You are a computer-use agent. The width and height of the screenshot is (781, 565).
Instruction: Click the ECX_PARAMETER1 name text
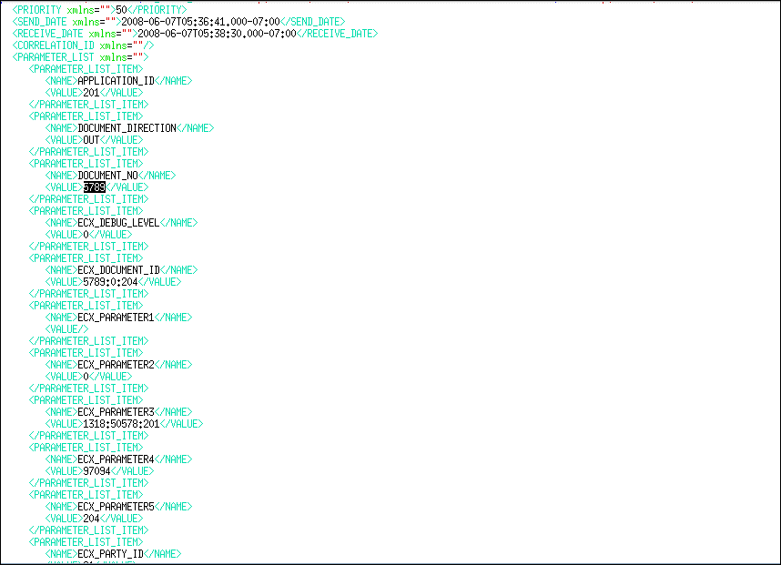click(116, 318)
